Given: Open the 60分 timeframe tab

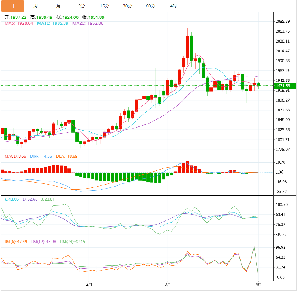Looking at the screenshot, I should point(151,6).
